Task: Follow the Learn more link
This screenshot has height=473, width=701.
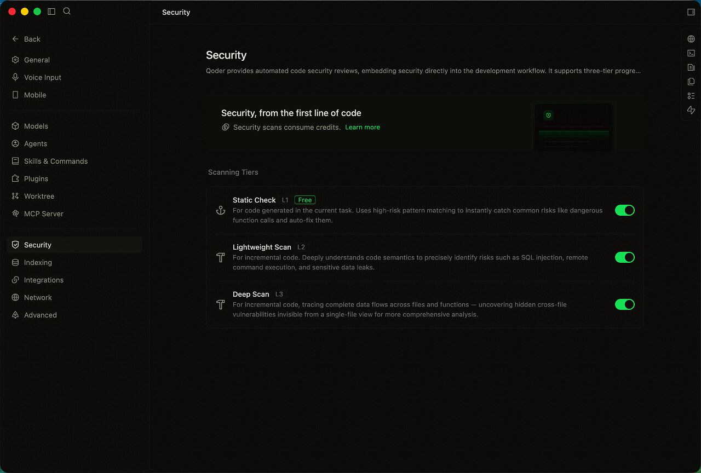Action: (363, 127)
